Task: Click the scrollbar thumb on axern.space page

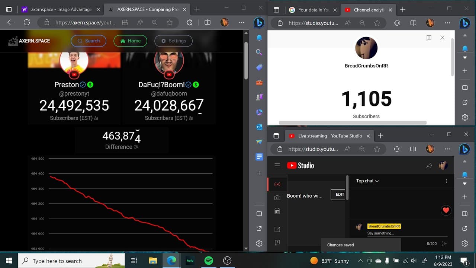Action: (x=246, y=60)
